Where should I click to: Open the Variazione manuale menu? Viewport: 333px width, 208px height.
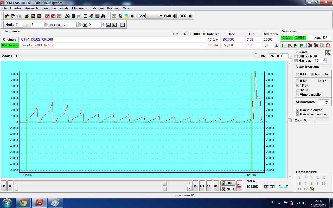point(55,8)
